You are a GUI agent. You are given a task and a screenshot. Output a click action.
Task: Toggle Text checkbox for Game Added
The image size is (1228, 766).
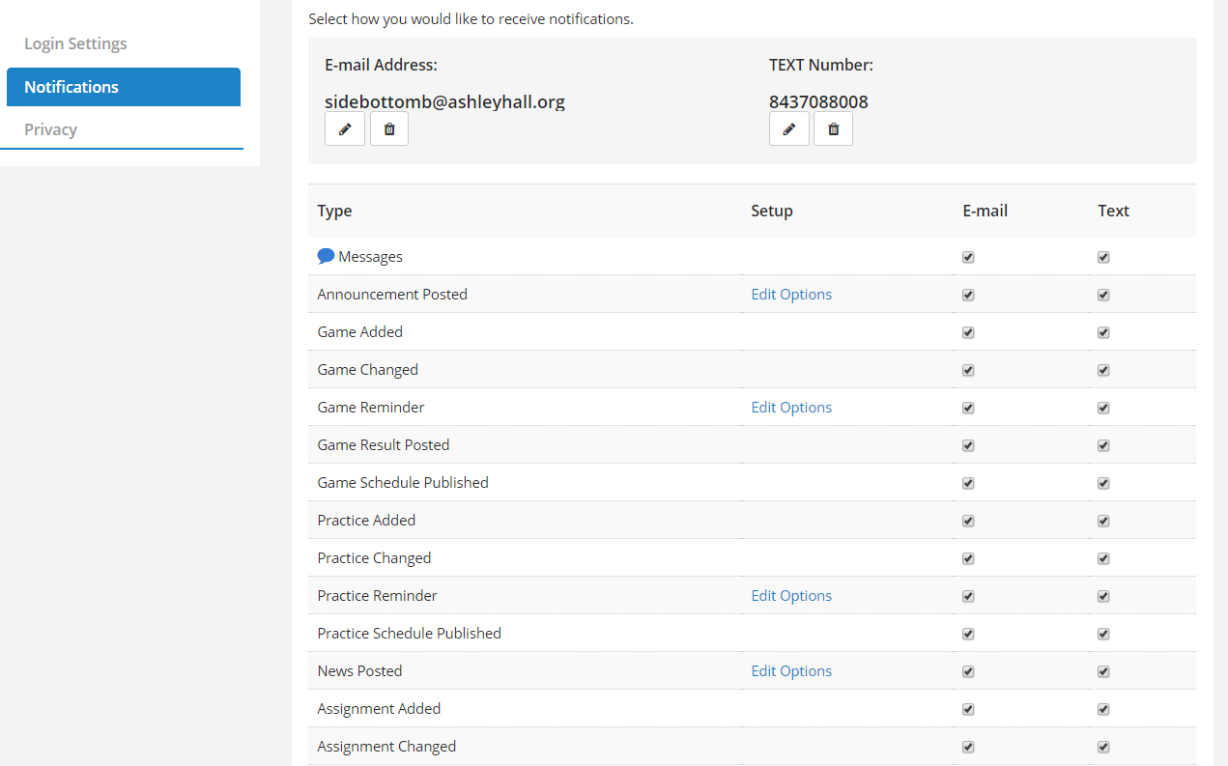(x=1103, y=332)
